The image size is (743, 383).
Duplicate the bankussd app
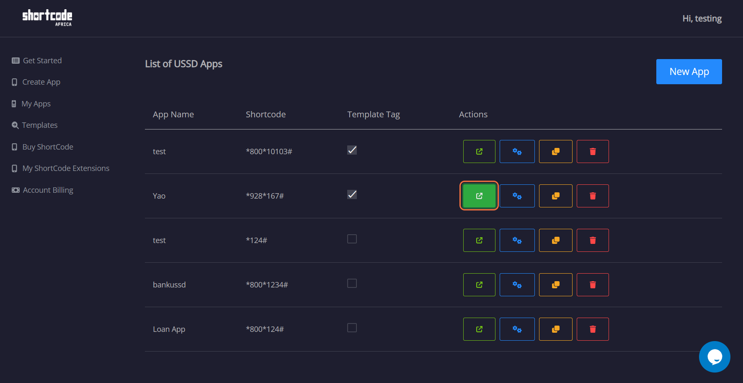(556, 285)
